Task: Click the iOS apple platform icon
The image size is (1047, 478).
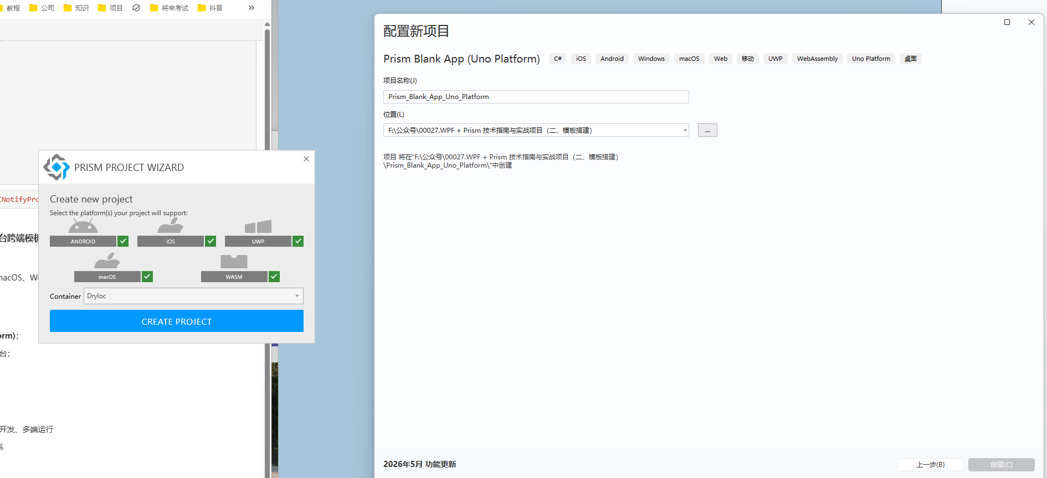Action: (171, 225)
